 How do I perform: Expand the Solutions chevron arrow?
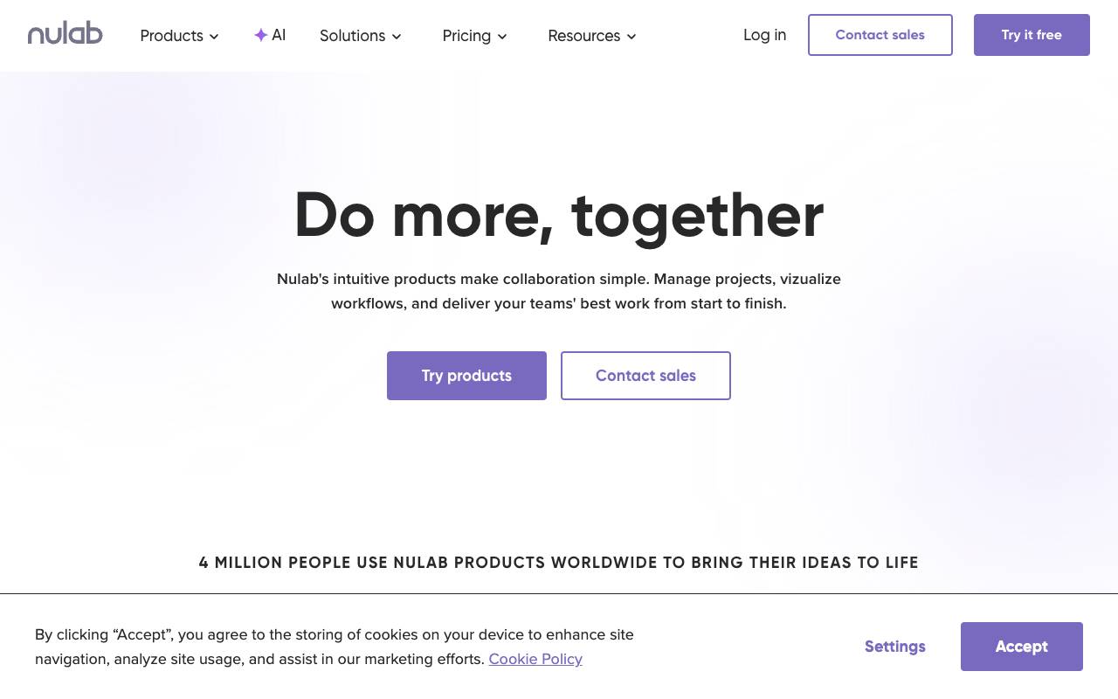tap(397, 37)
